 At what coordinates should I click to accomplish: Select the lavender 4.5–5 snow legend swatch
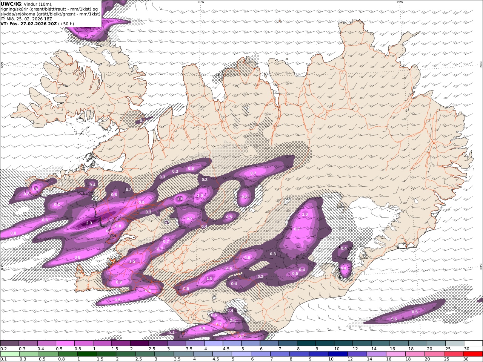(232, 344)
